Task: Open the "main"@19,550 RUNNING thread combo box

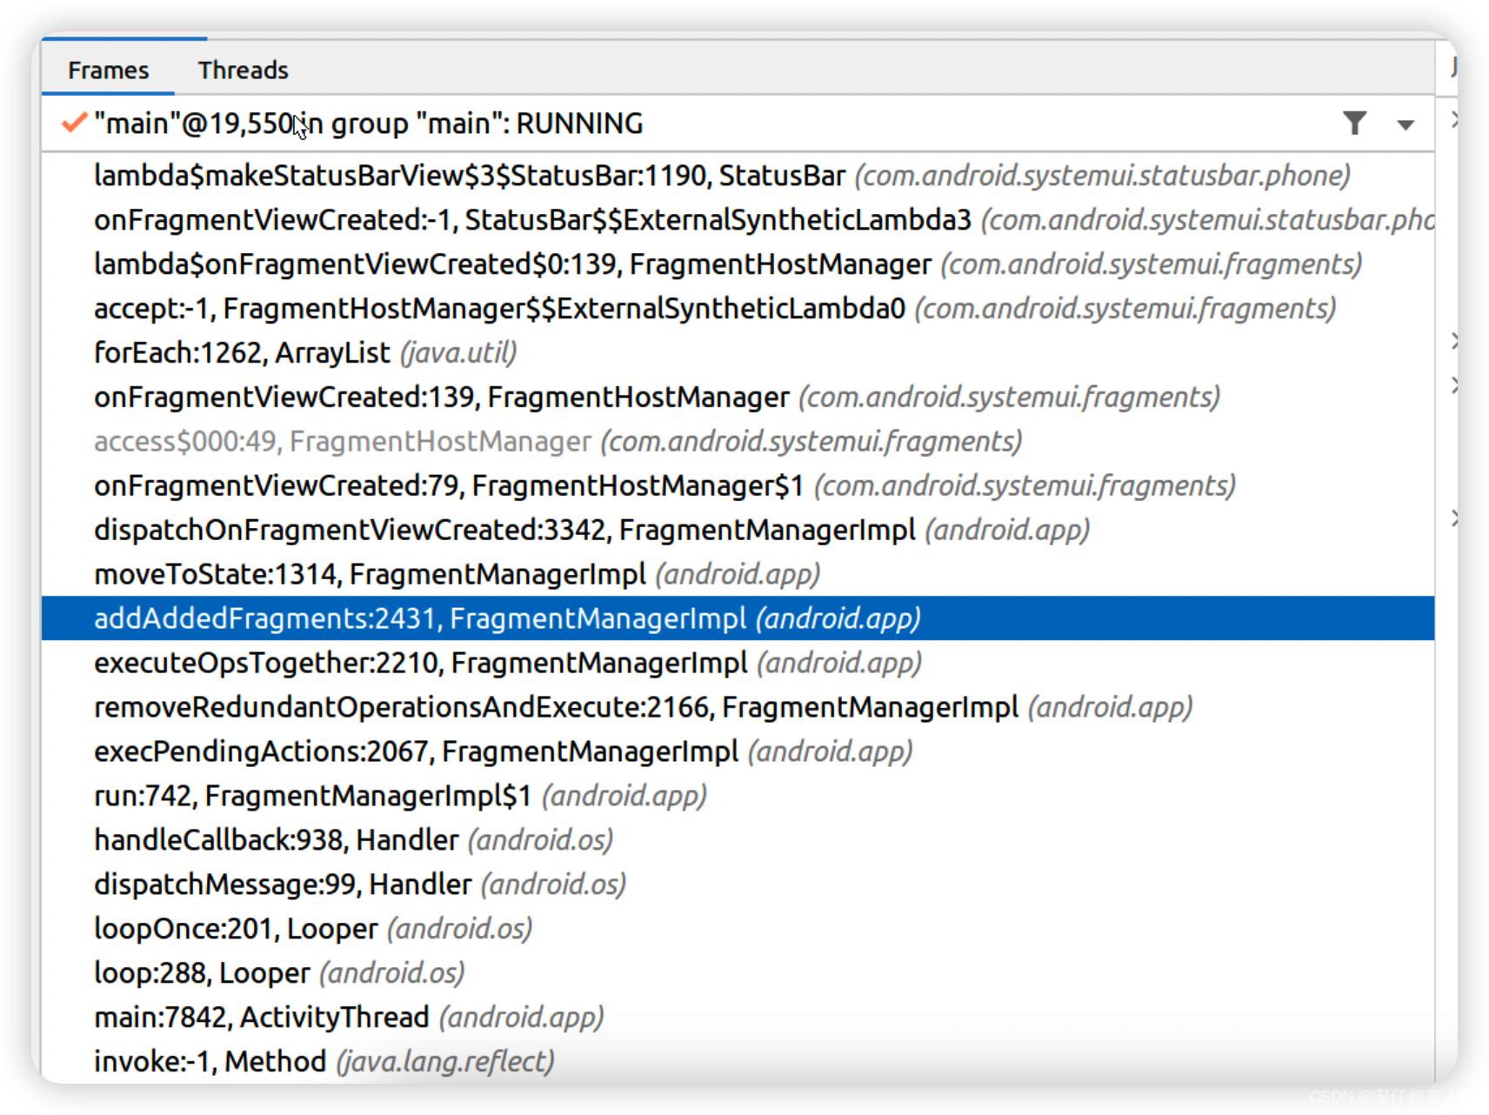Action: (x=738, y=124)
